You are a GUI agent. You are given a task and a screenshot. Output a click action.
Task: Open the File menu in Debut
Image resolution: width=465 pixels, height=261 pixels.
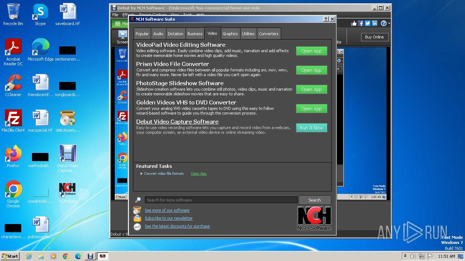[115, 15]
